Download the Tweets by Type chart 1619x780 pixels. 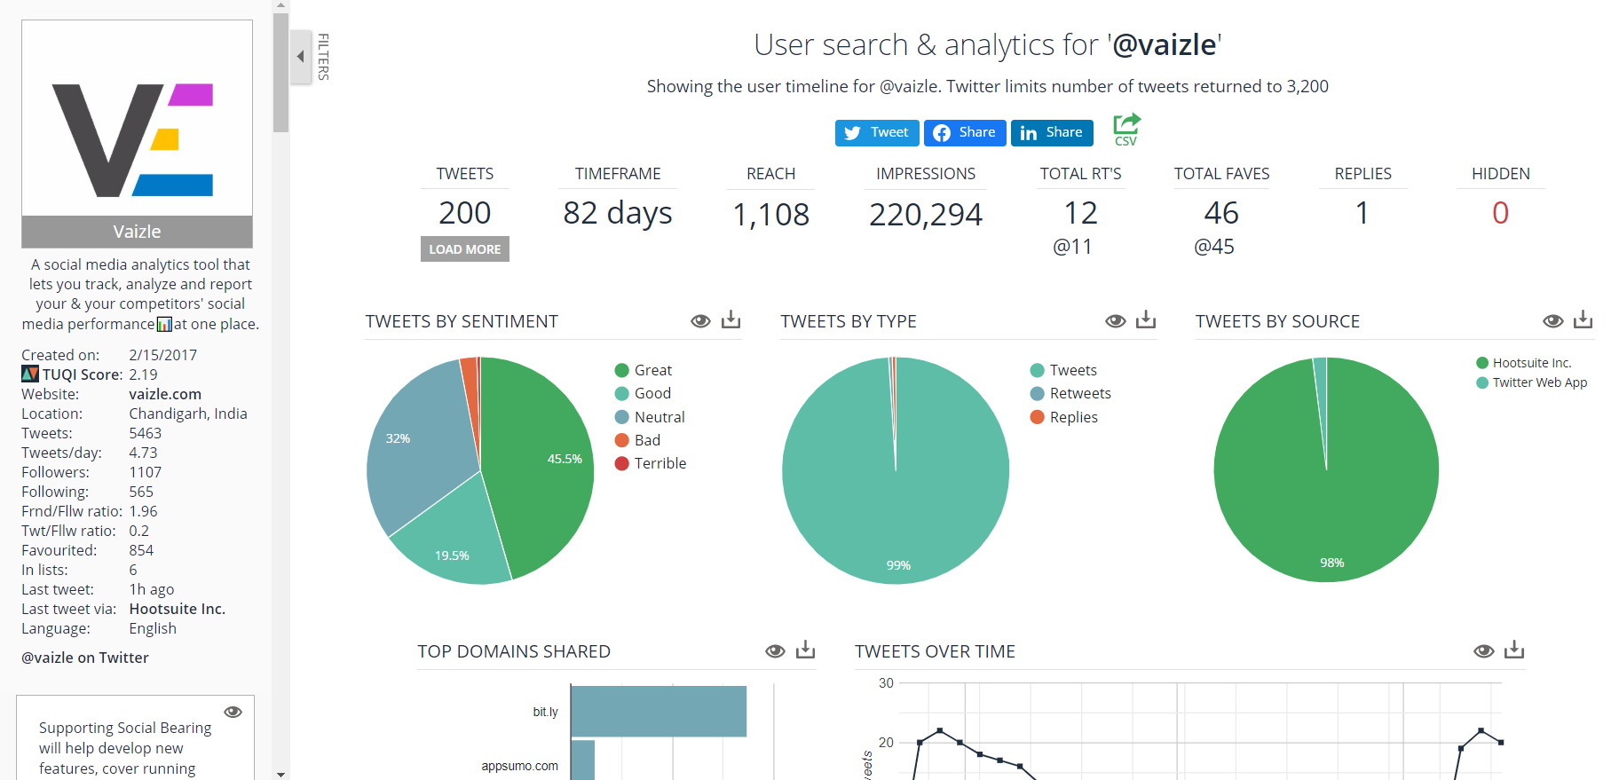point(1146,319)
